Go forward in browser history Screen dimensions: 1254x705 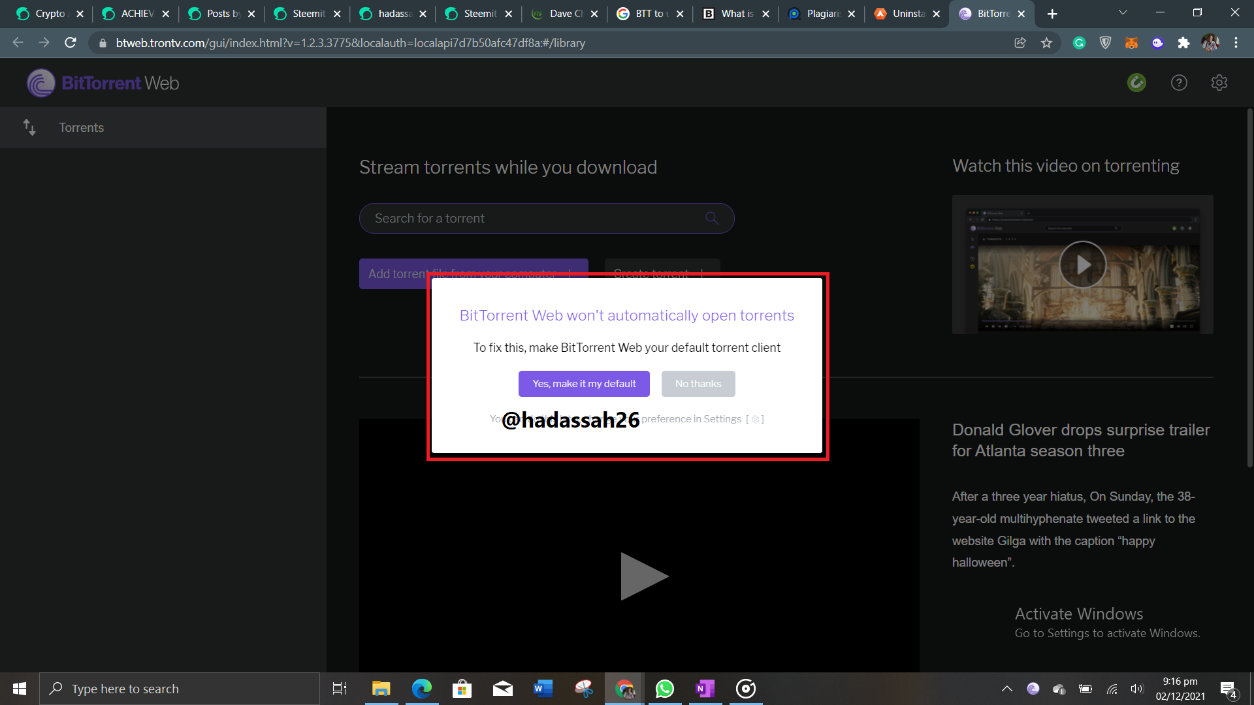44,42
